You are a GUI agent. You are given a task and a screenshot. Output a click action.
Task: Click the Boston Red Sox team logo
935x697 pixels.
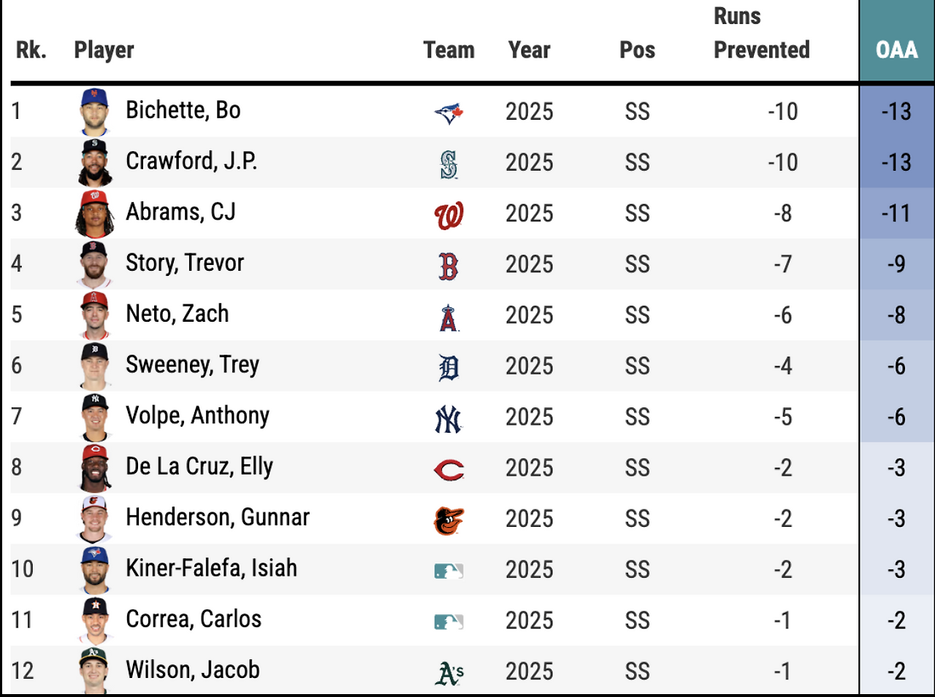click(x=449, y=266)
